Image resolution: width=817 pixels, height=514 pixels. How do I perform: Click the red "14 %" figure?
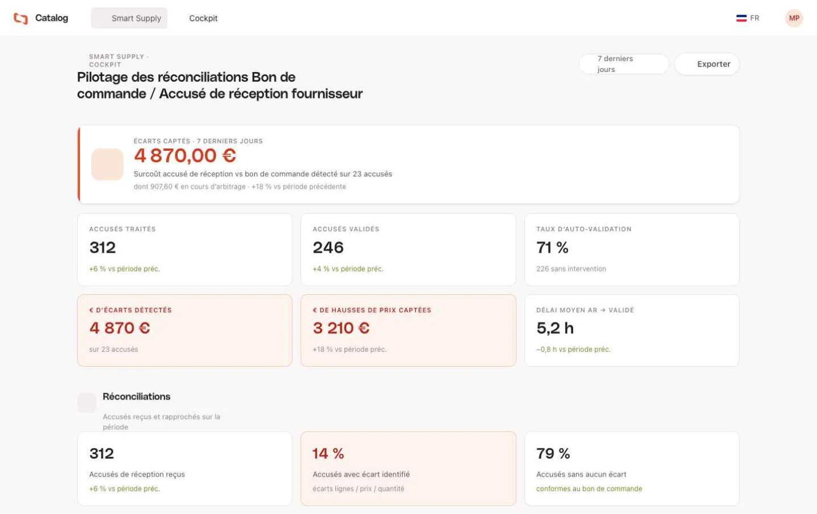click(328, 453)
